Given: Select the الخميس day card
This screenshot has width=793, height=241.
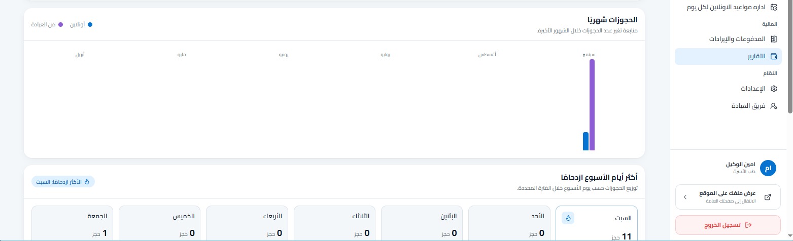Looking at the screenshot, I should 160,223.
